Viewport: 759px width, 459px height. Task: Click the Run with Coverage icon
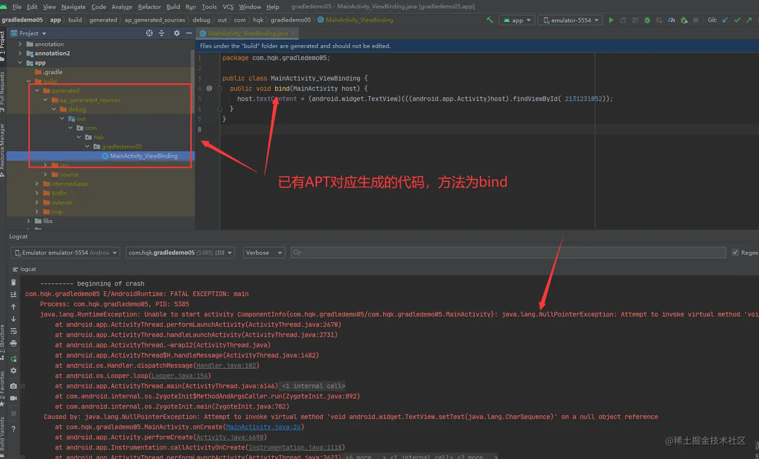point(659,20)
